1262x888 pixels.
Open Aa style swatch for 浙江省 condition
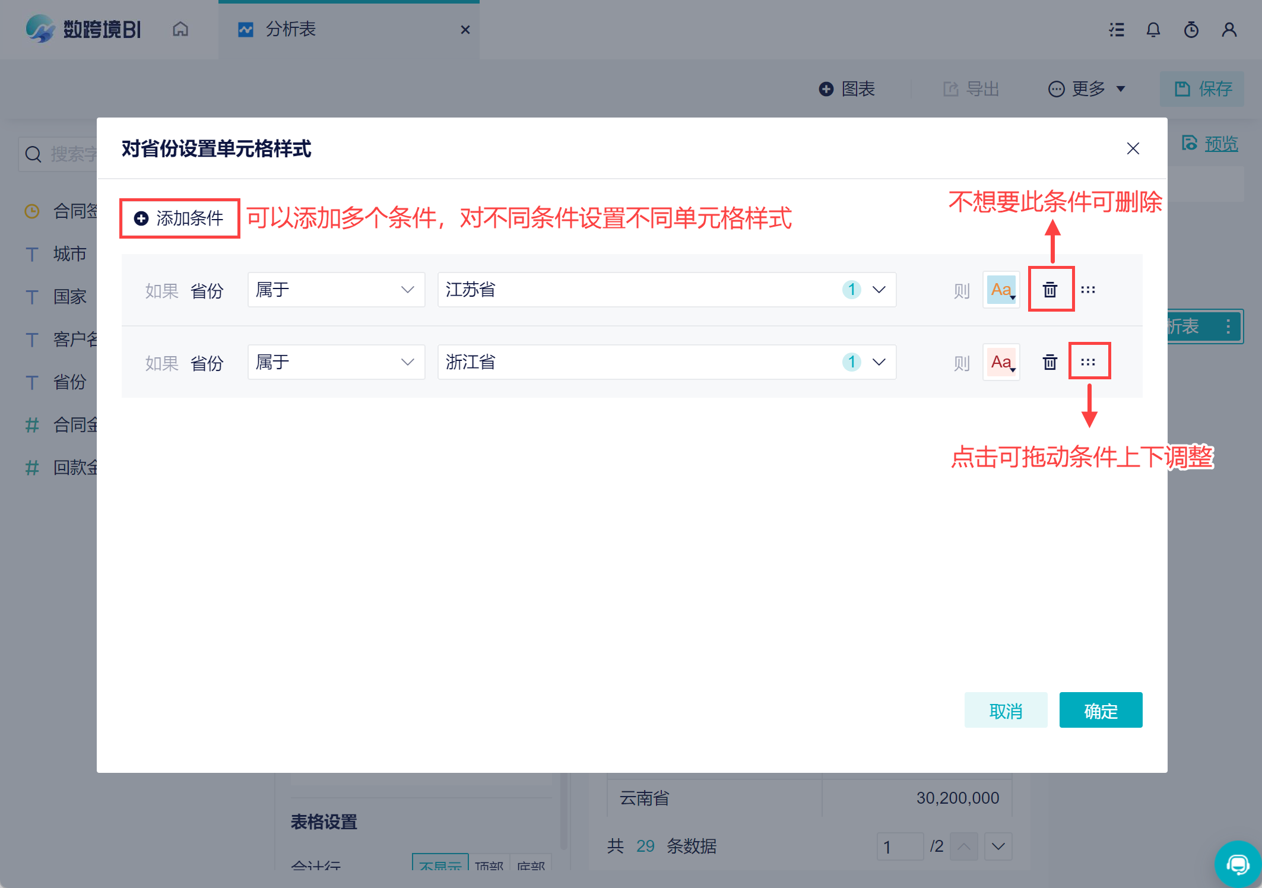point(1001,362)
